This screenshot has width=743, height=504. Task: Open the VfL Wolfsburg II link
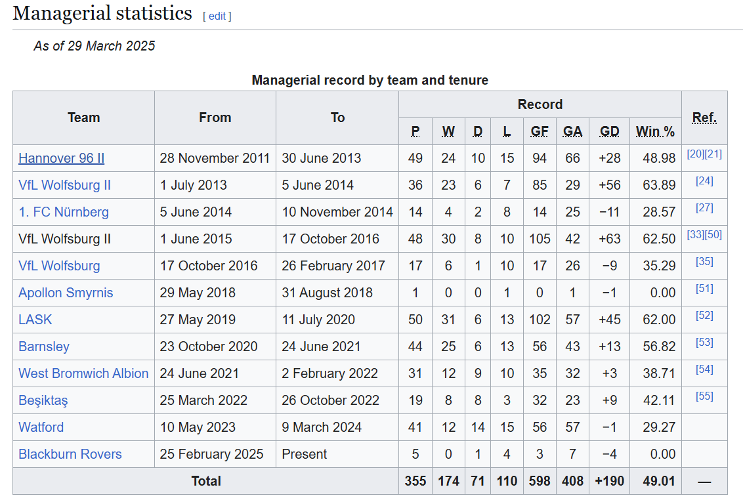[x=64, y=185]
